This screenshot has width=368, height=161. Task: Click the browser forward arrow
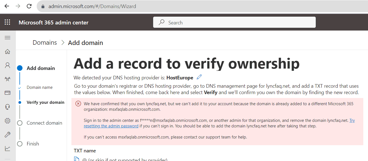[18, 6]
